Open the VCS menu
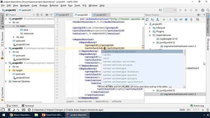The height and width of the screenshot is (118, 210). pyautogui.click(x=84, y=6)
